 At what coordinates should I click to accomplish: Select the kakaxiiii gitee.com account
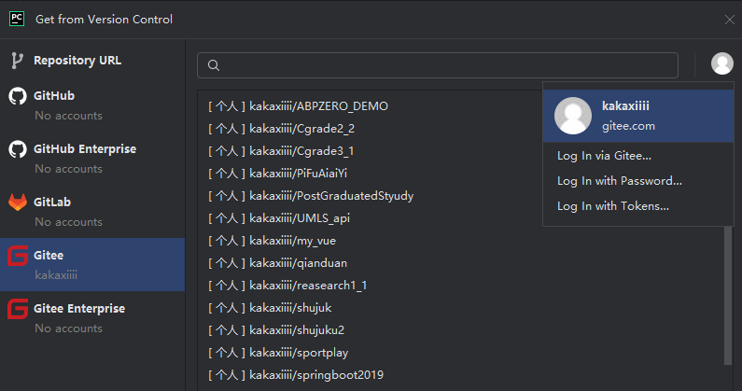638,116
